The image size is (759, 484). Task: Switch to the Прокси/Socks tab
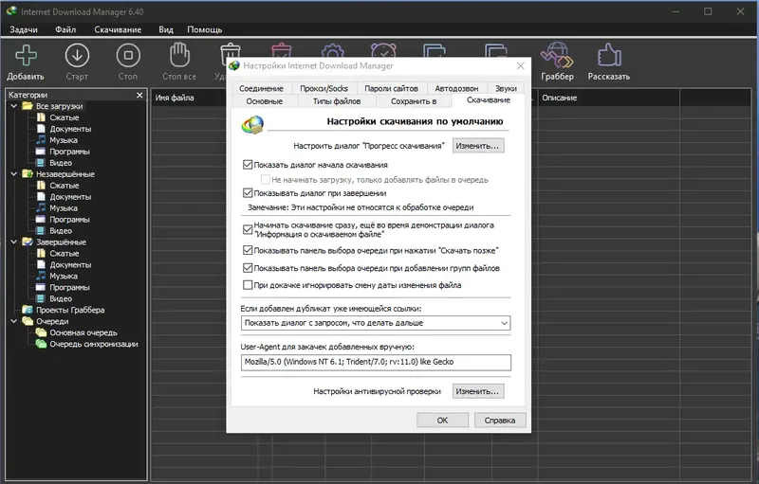click(324, 88)
